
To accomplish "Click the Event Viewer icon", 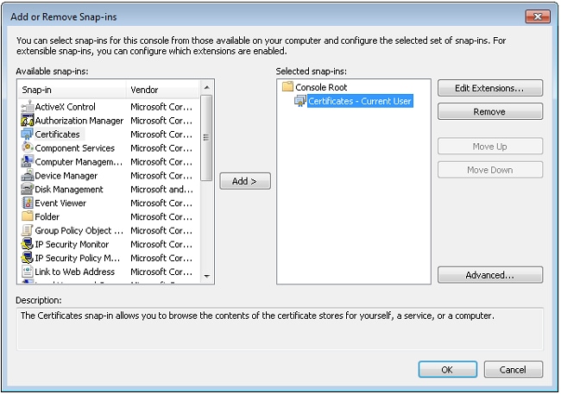I will point(27,203).
